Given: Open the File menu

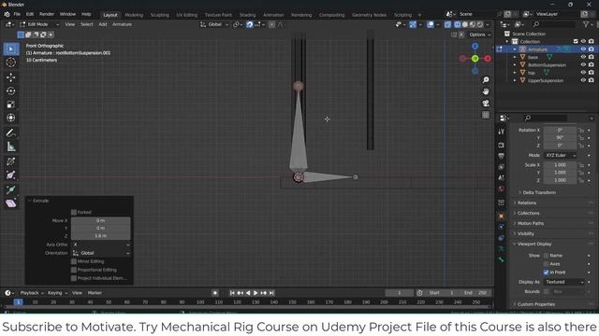Looking at the screenshot, I should coord(17,14).
